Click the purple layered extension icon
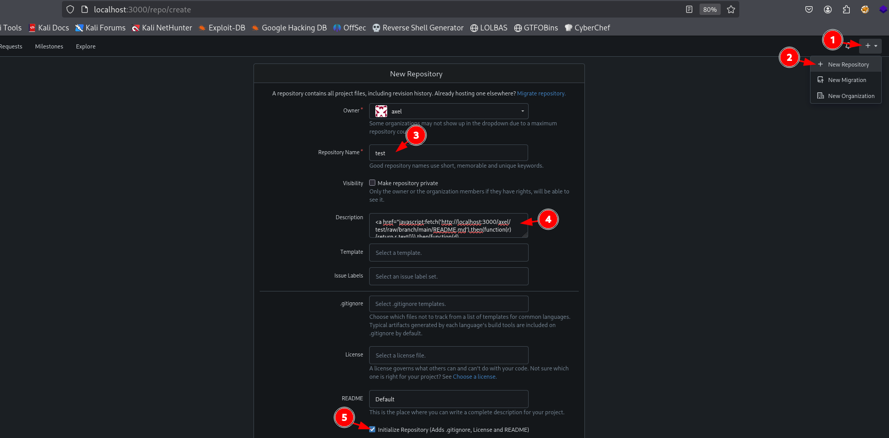 pyautogui.click(x=883, y=9)
